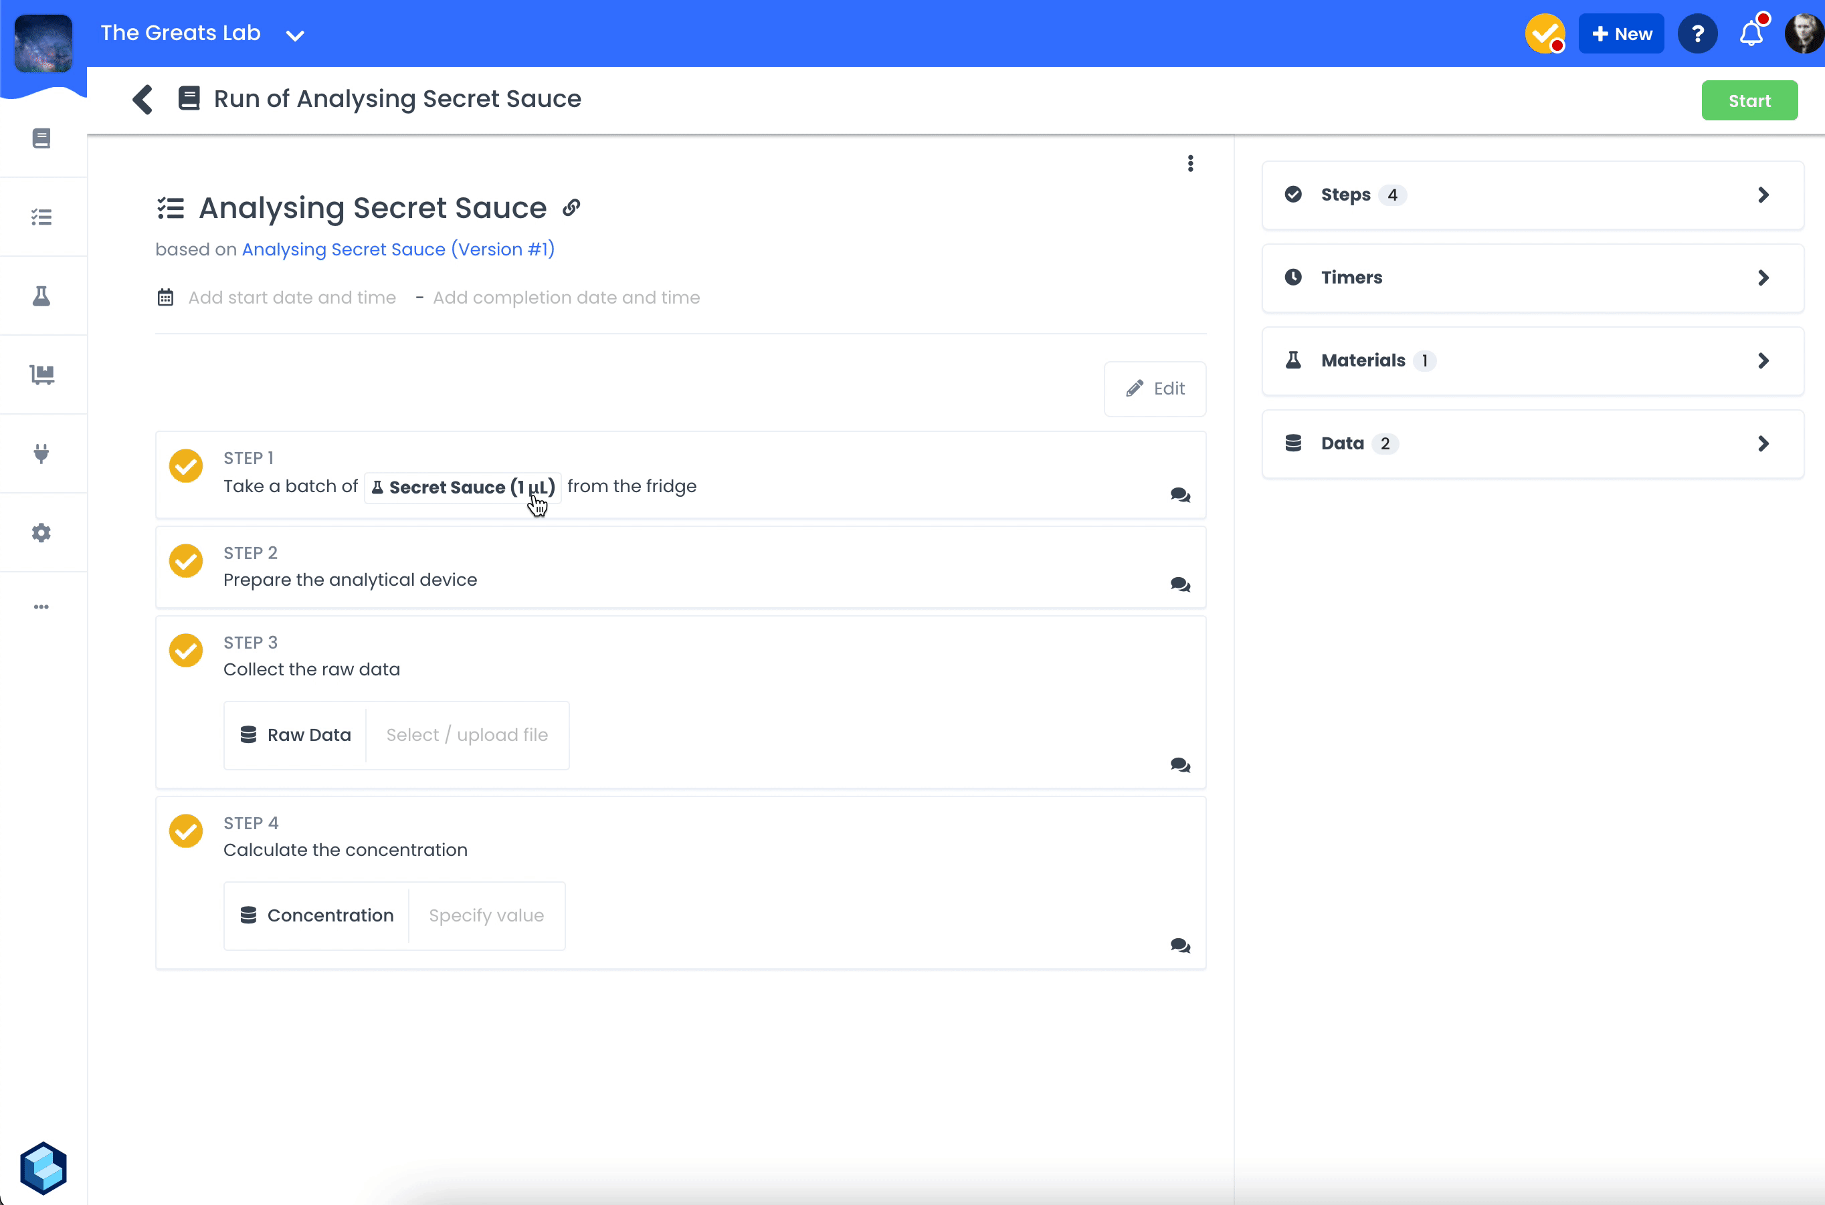Screen dimensions: 1825x1205
Task: Open Analysing Secret Sauce Version #1 link
Action: [x=398, y=250]
